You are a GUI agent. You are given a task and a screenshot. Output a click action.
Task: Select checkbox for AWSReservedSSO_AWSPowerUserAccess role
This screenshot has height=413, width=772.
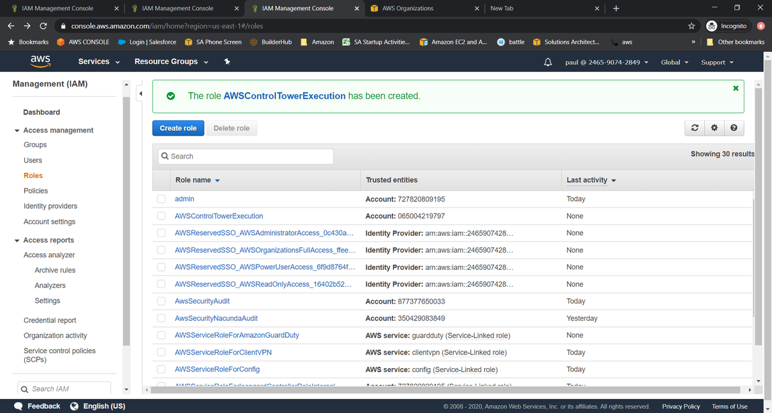[161, 267]
